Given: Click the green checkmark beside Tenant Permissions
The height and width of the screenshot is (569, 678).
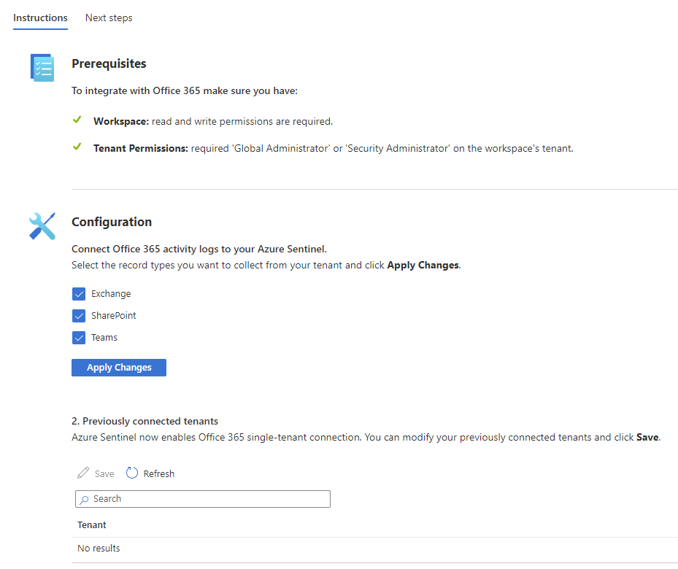Looking at the screenshot, I should click(77, 147).
